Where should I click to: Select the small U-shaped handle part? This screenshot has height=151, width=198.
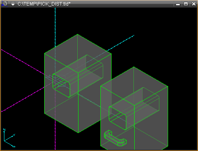coord(115,138)
